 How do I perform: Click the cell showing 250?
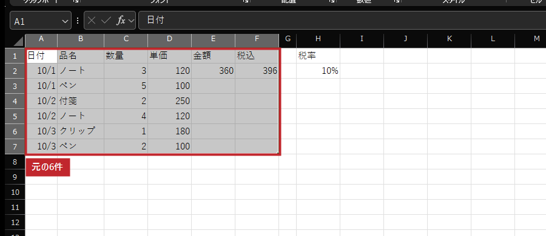(170, 101)
